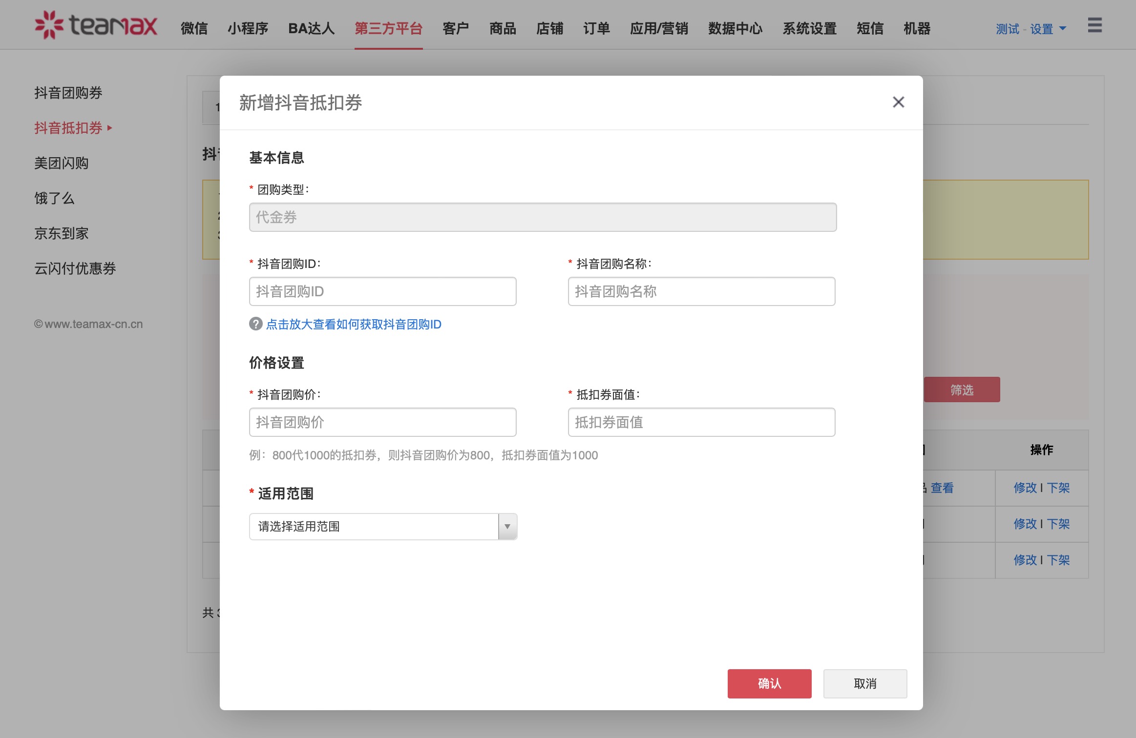Open 云闪付优惠券 sidebar entry
The image size is (1136, 738).
tap(75, 268)
